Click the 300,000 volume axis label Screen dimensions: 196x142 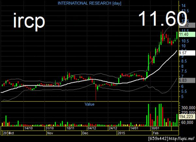click(188, 108)
